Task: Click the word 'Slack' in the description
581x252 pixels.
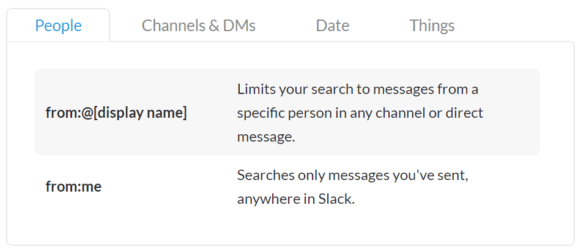Action: click(335, 199)
